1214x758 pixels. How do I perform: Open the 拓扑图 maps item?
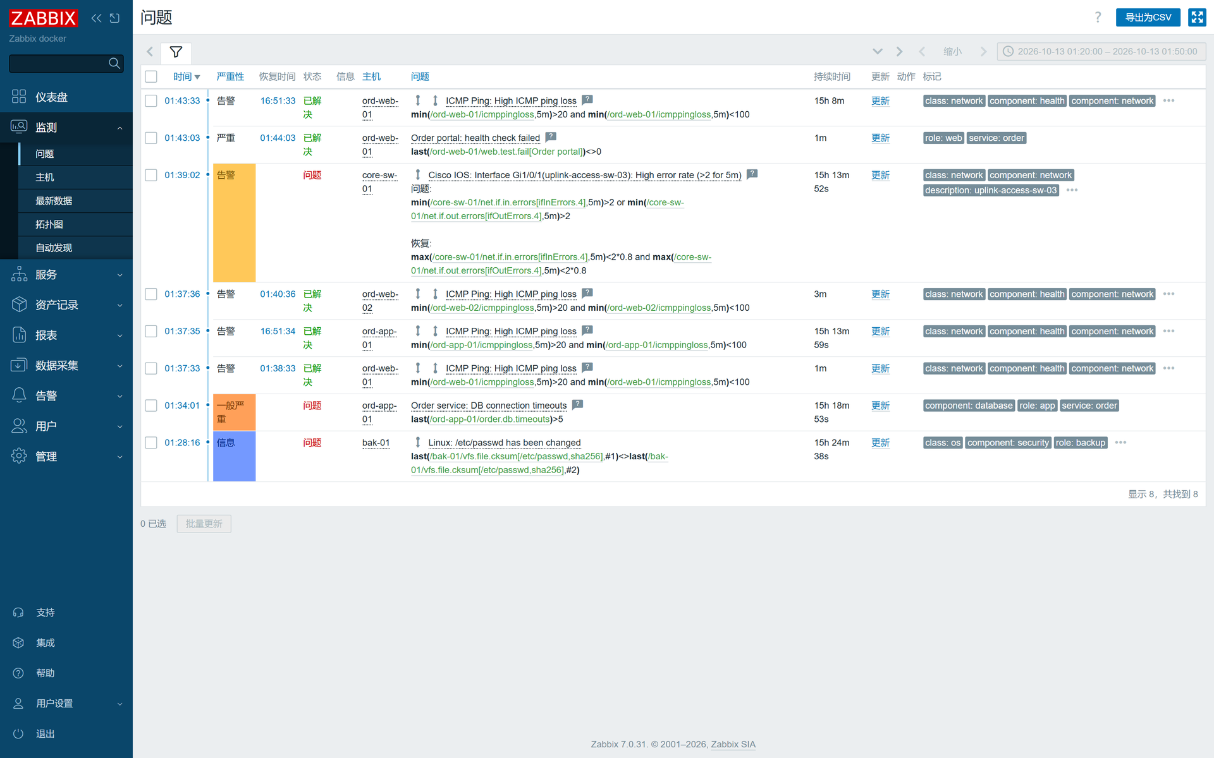click(x=76, y=224)
